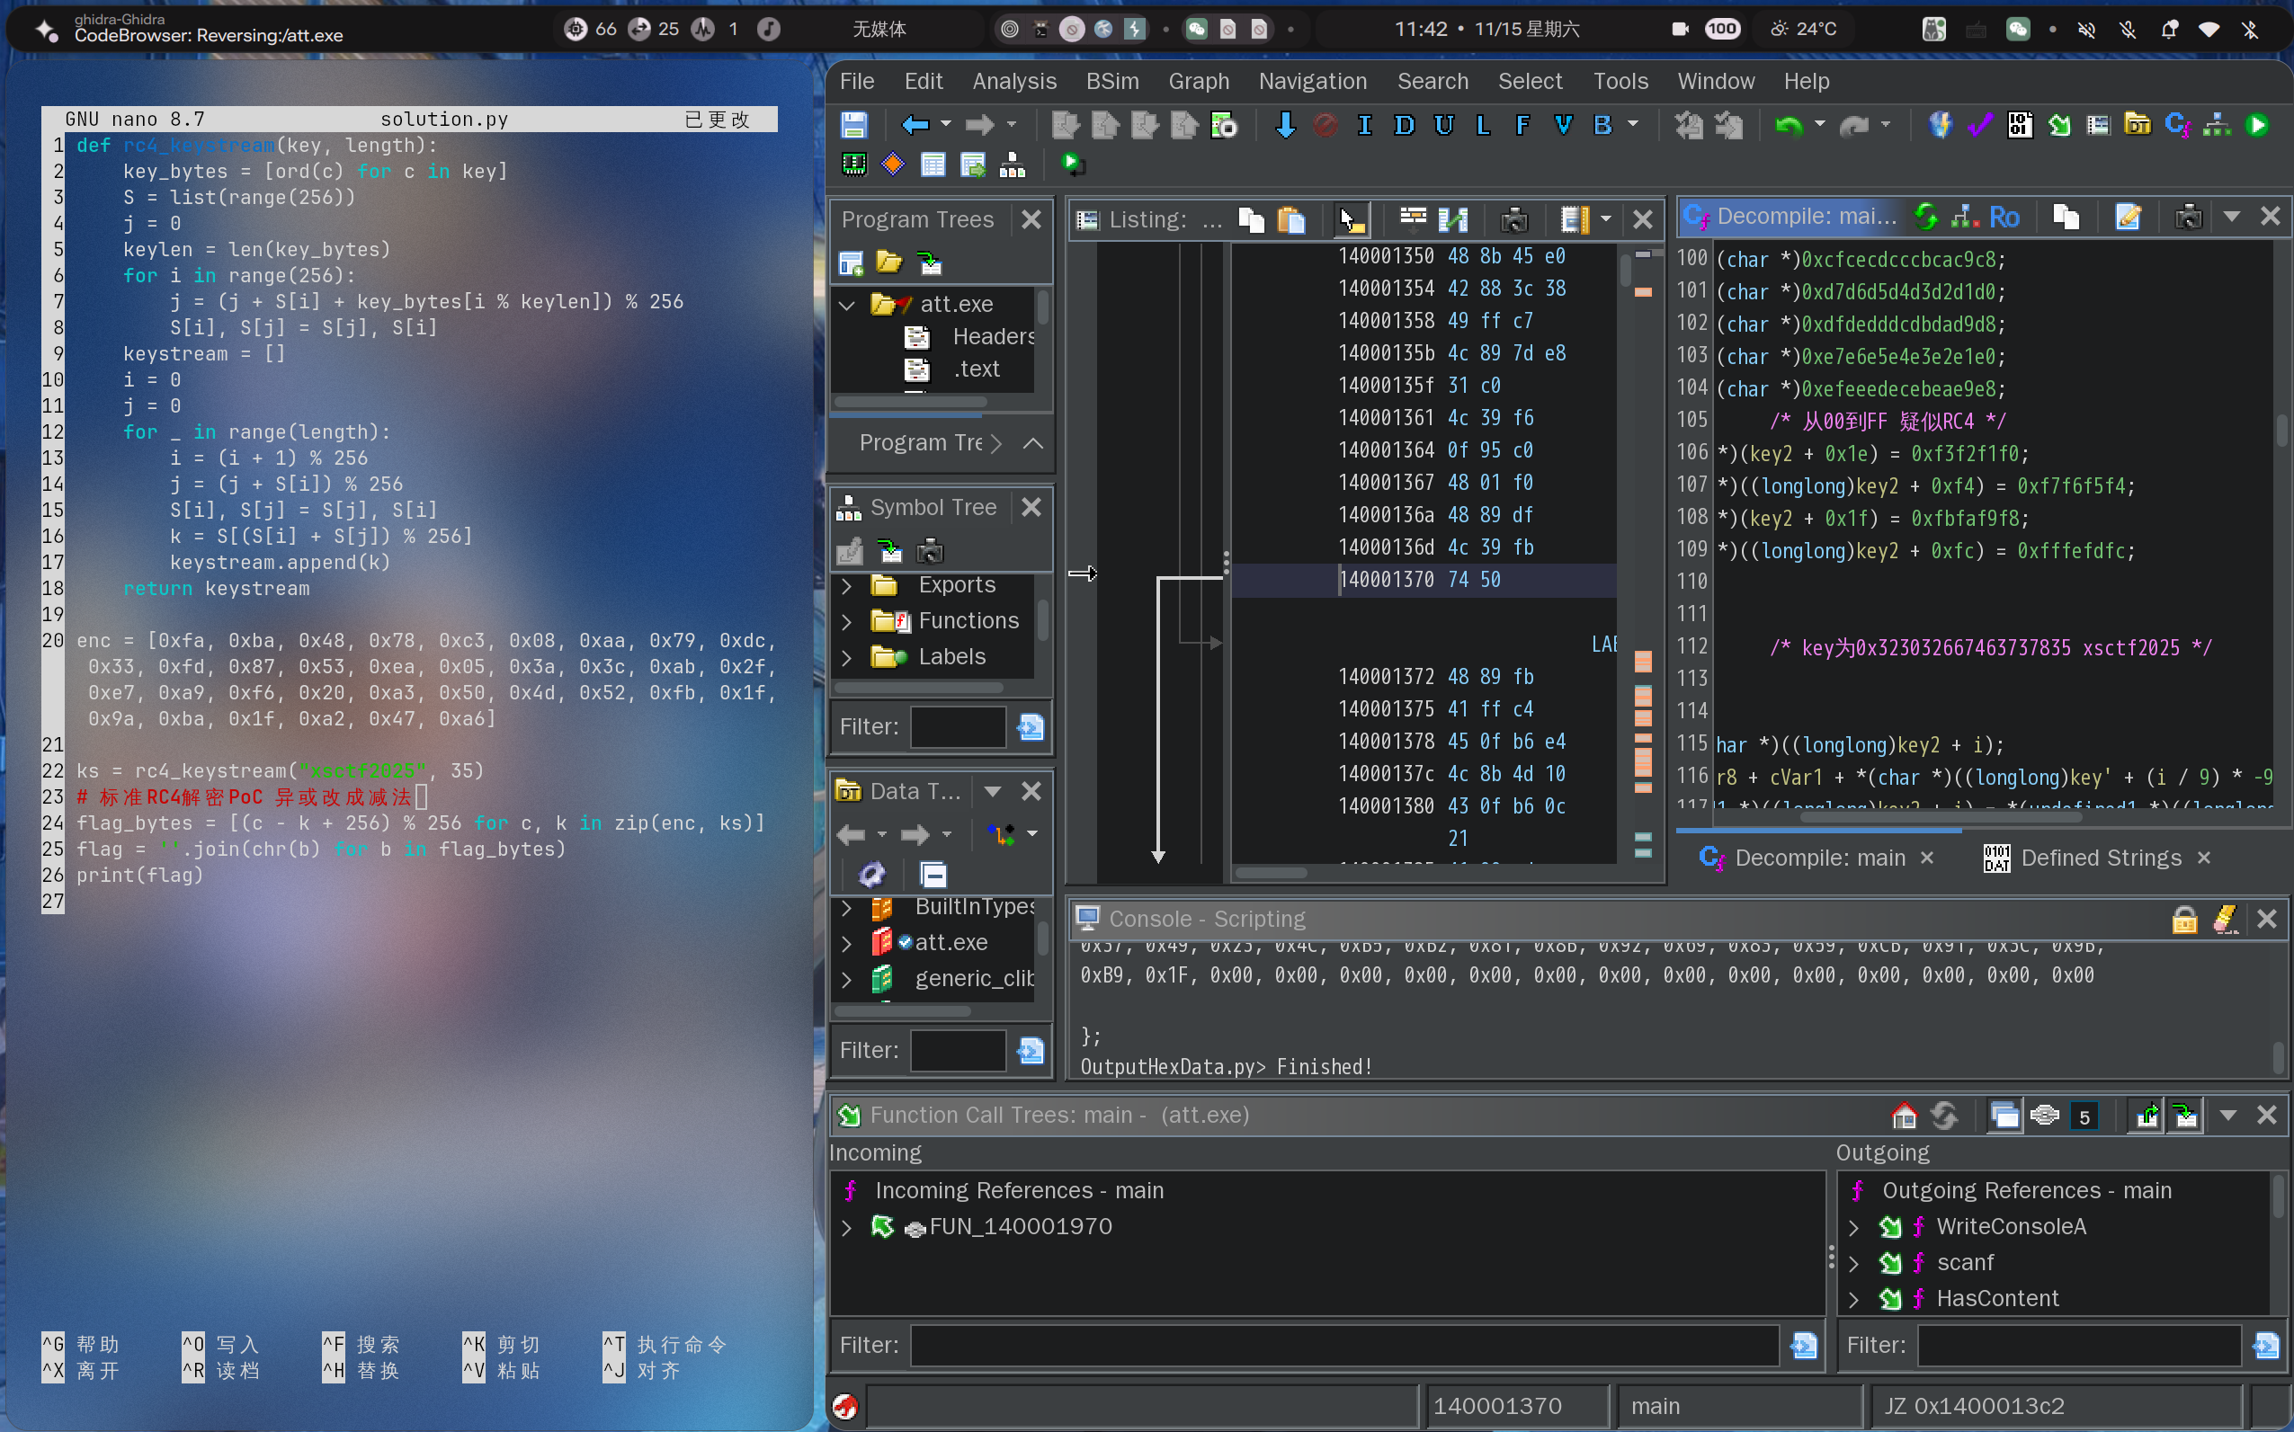Switch to the Defined Strings tab
2294x1432 pixels.
(x=2100, y=858)
